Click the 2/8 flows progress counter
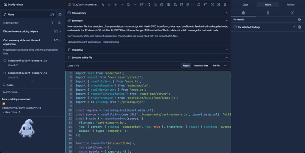This screenshot has height=153, width=305. click(52, 14)
